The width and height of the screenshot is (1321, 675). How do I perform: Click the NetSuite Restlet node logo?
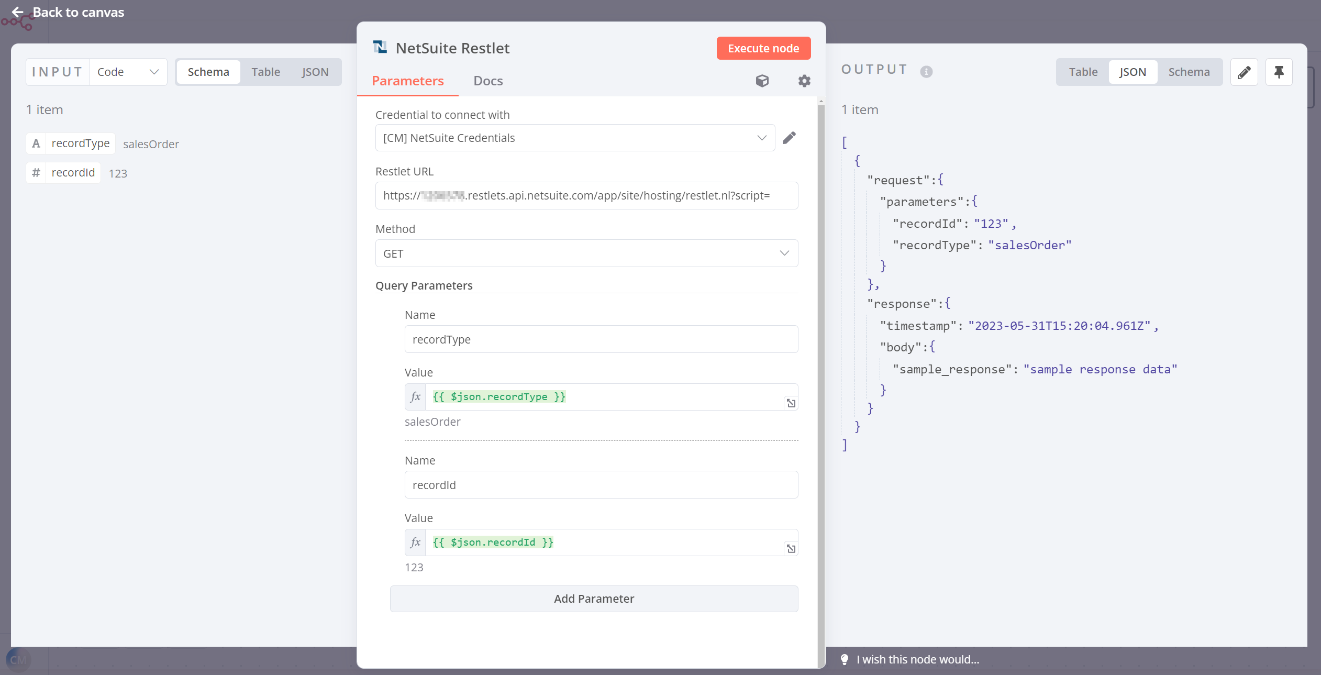[x=380, y=48]
